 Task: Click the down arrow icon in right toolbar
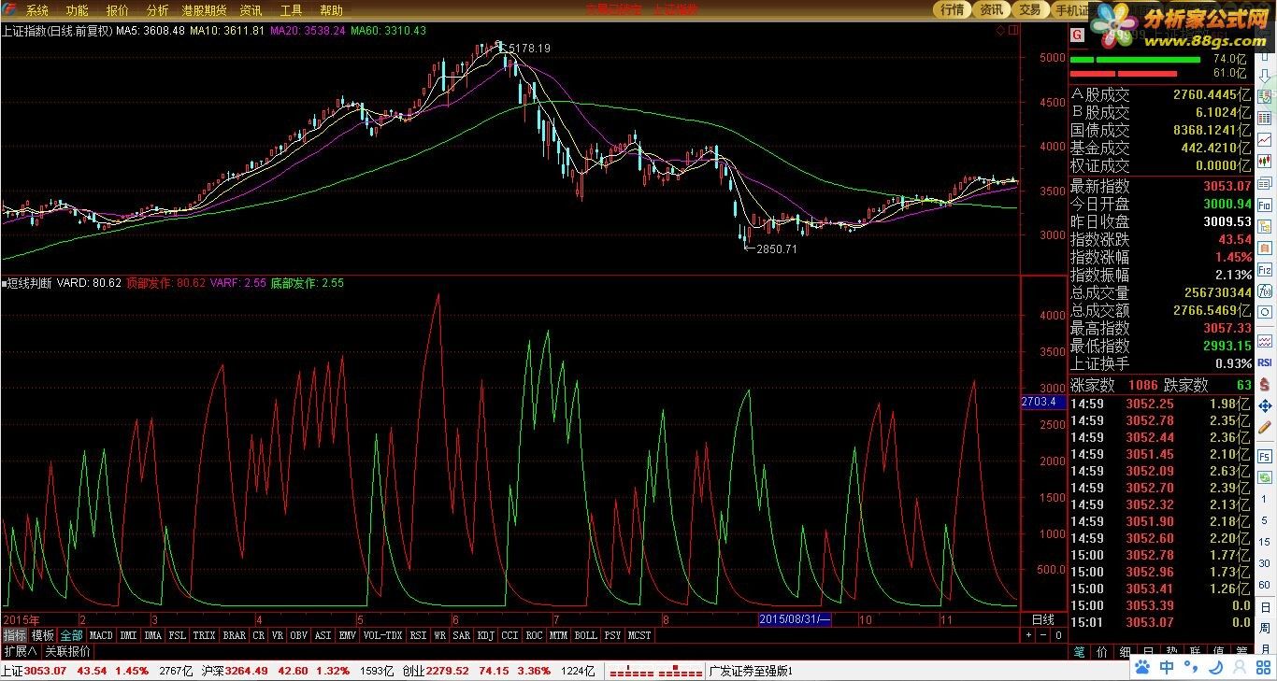click(x=1265, y=77)
